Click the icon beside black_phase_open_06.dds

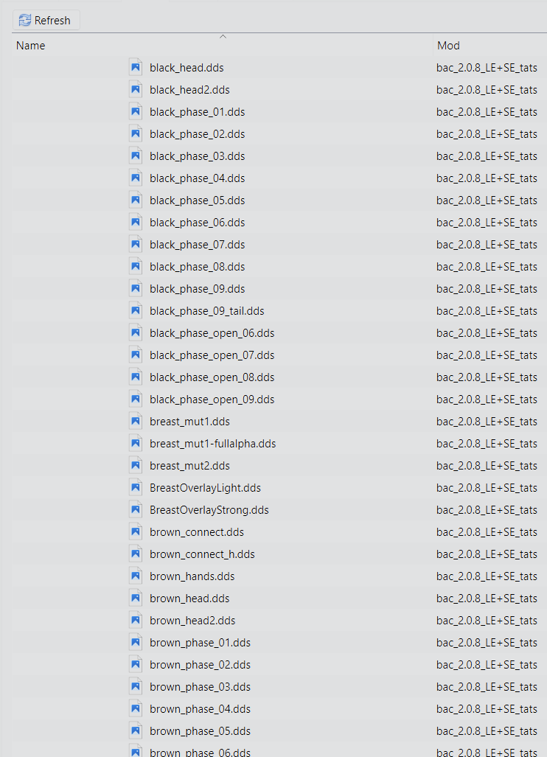pyautogui.click(x=136, y=333)
